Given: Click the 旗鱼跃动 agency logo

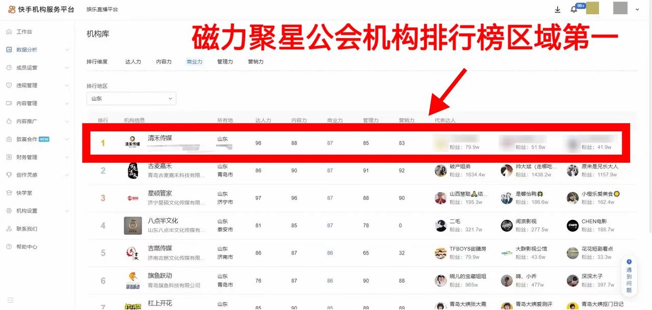Looking at the screenshot, I should coord(133,280).
